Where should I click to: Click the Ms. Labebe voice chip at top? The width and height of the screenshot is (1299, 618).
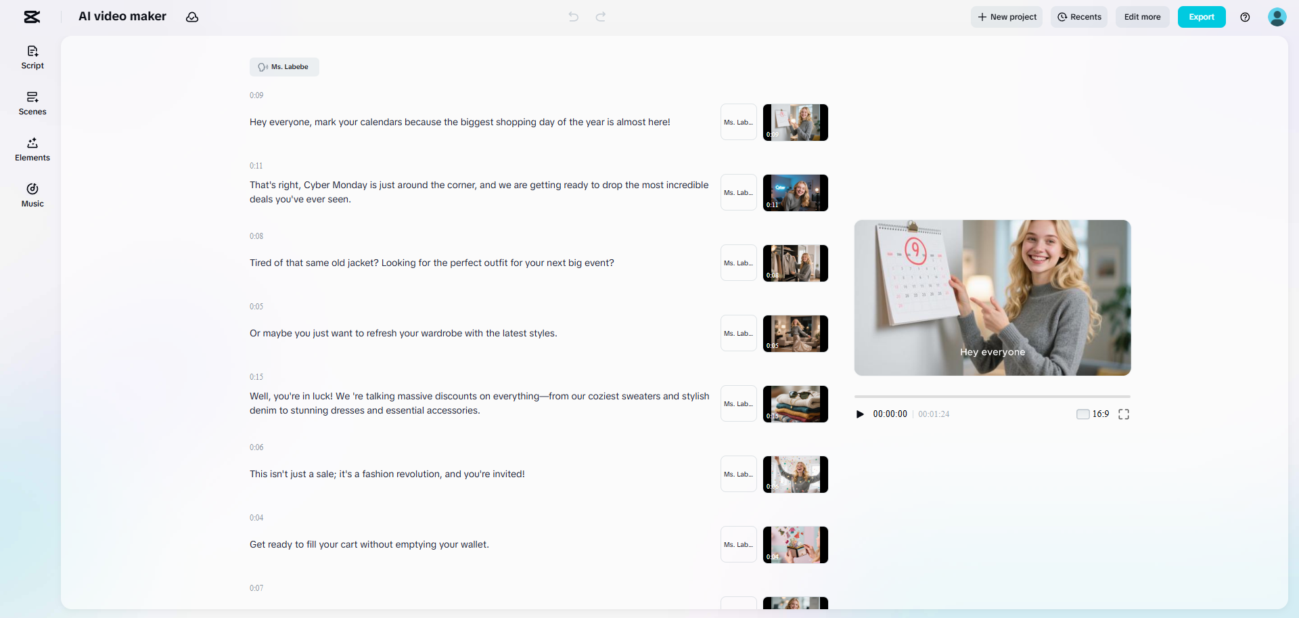[x=284, y=67]
